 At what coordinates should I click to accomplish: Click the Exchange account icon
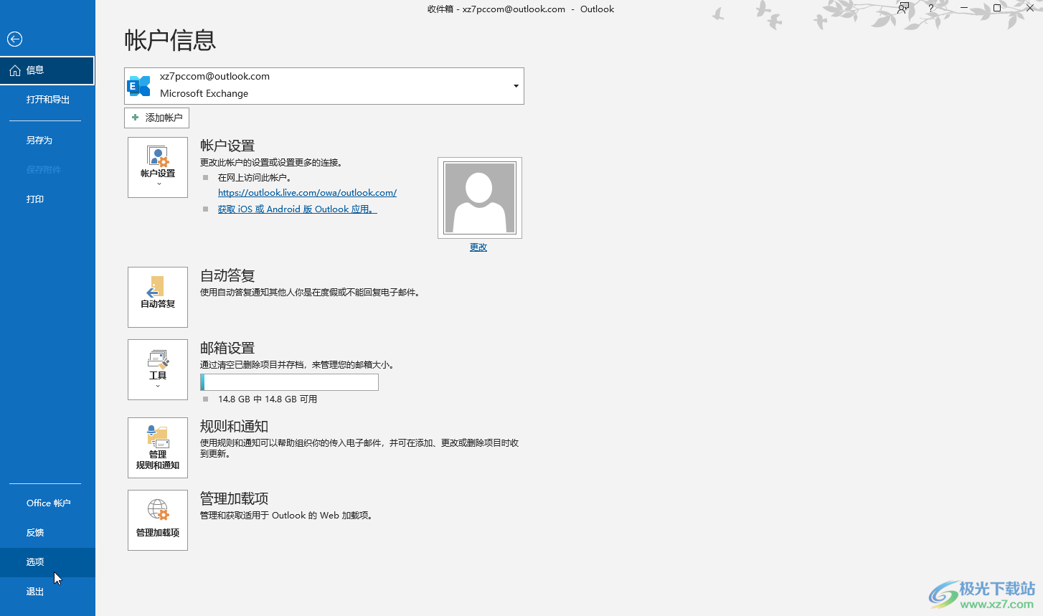point(139,86)
